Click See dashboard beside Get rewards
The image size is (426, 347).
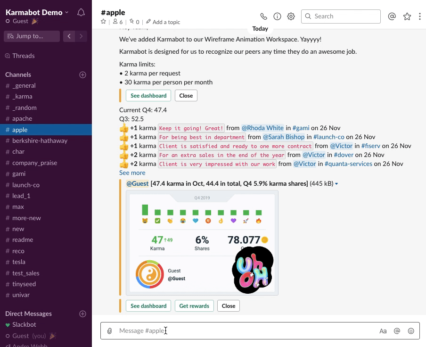tap(148, 306)
